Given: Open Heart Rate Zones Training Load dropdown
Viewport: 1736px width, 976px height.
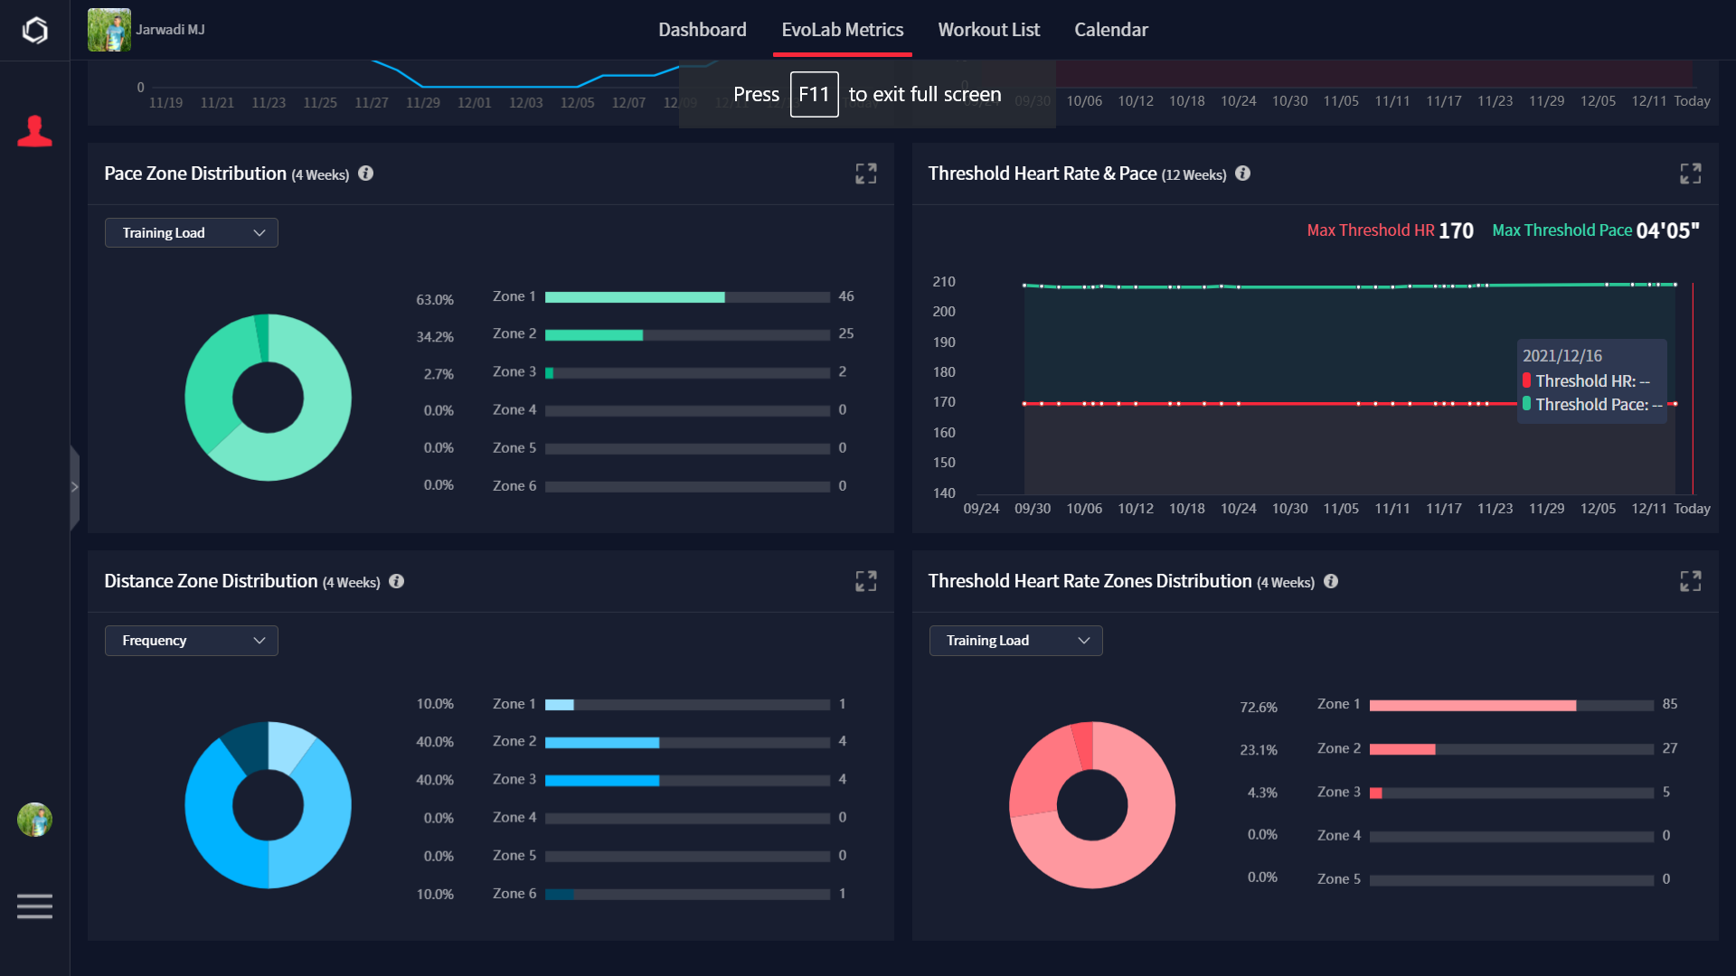Looking at the screenshot, I should tap(1015, 641).
